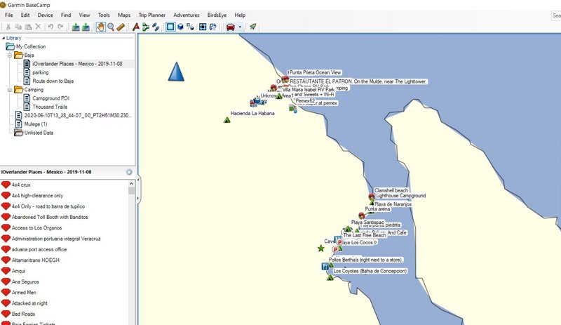Click the green star waypoint on map

[x=321, y=248]
